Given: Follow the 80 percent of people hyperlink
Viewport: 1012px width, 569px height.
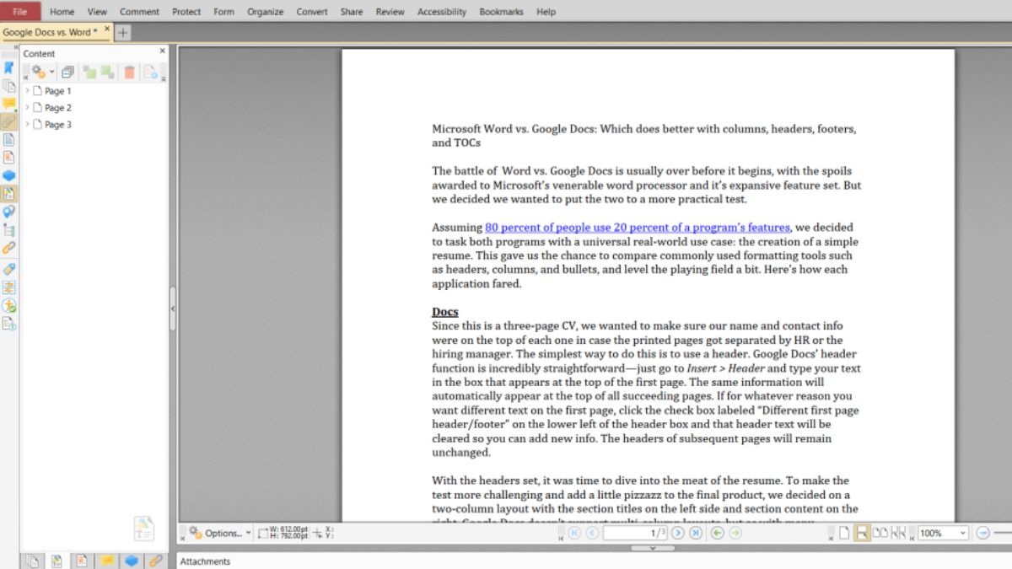Looking at the screenshot, I should [638, 227].
